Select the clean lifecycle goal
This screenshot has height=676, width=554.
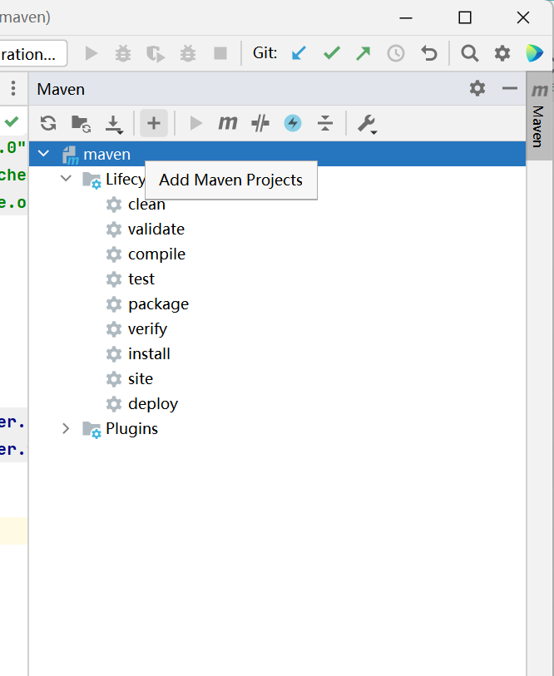[x=146, y=205]
